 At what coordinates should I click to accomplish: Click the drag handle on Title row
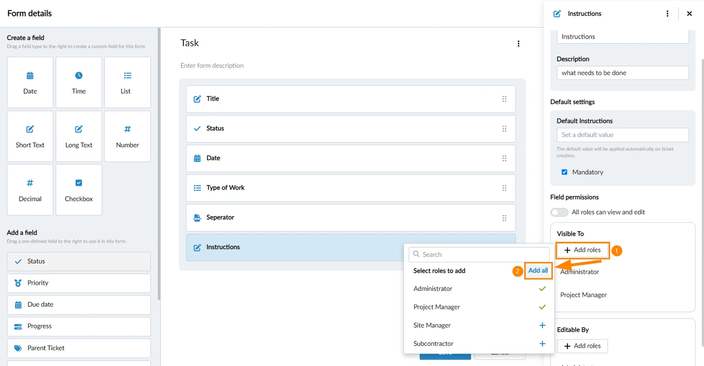coord(504,99)
